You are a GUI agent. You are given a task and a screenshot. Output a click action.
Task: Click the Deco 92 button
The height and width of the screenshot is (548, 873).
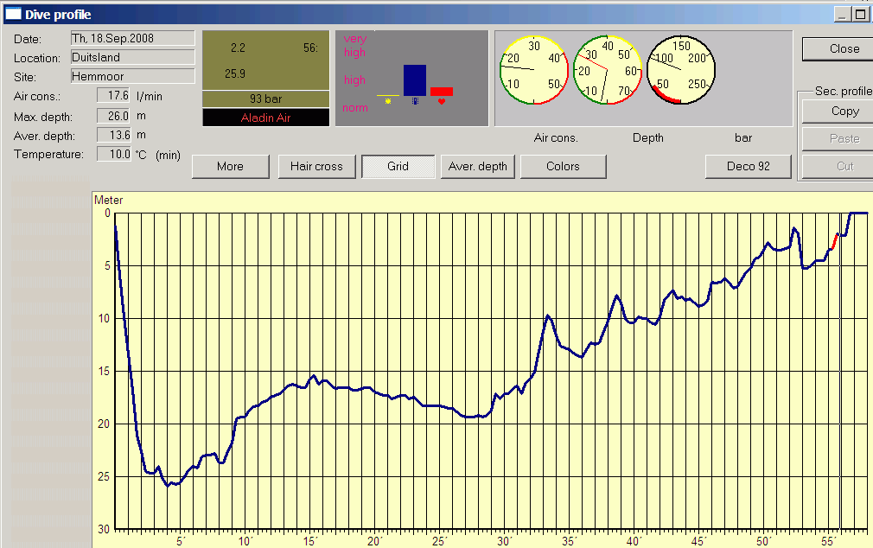(x=749, y=167)
